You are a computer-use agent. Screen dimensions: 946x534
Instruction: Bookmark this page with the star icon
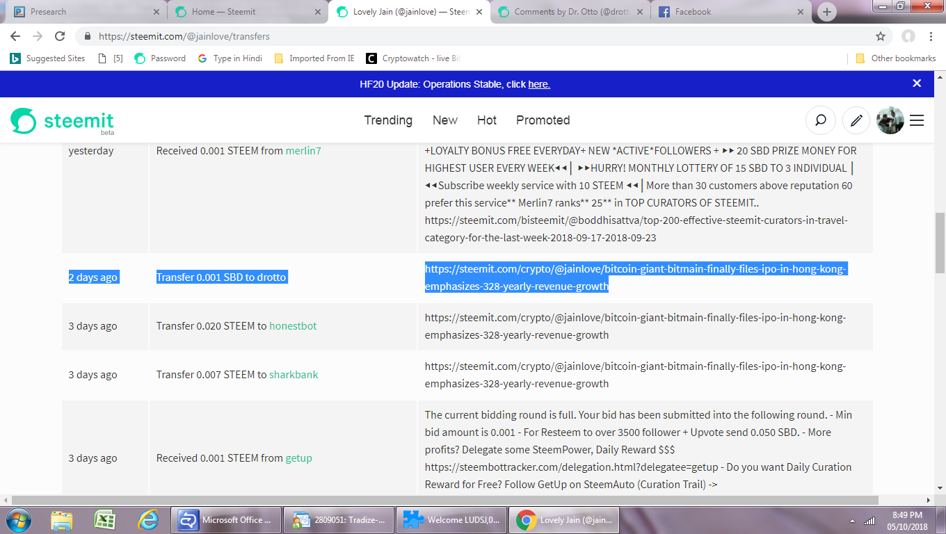tap(881, 36)
